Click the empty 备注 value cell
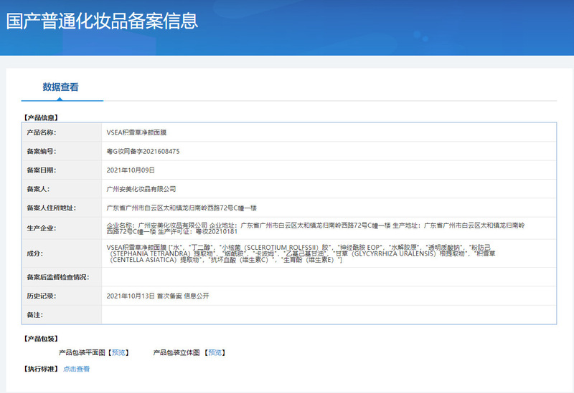 coord(329,315)
